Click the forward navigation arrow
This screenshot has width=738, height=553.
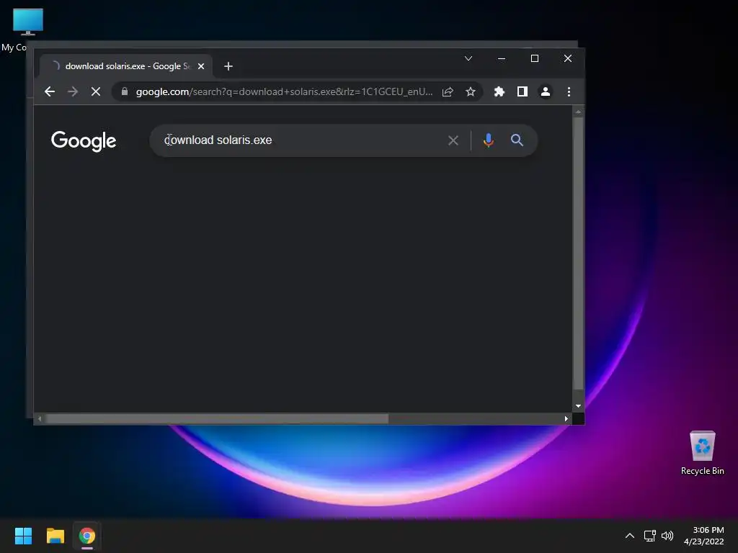73,91
